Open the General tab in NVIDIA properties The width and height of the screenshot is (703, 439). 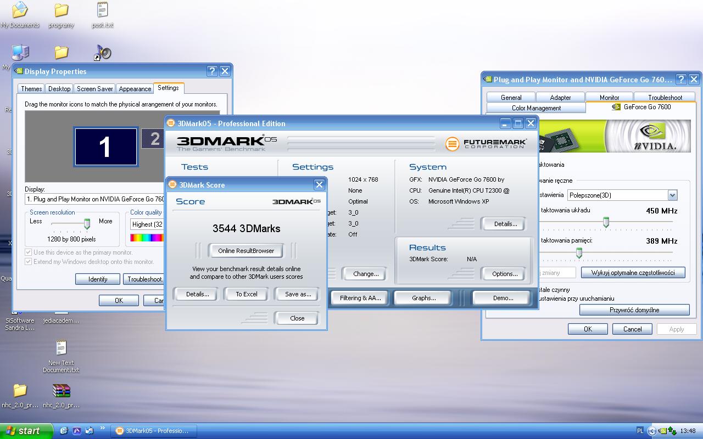tap(511, 98)
